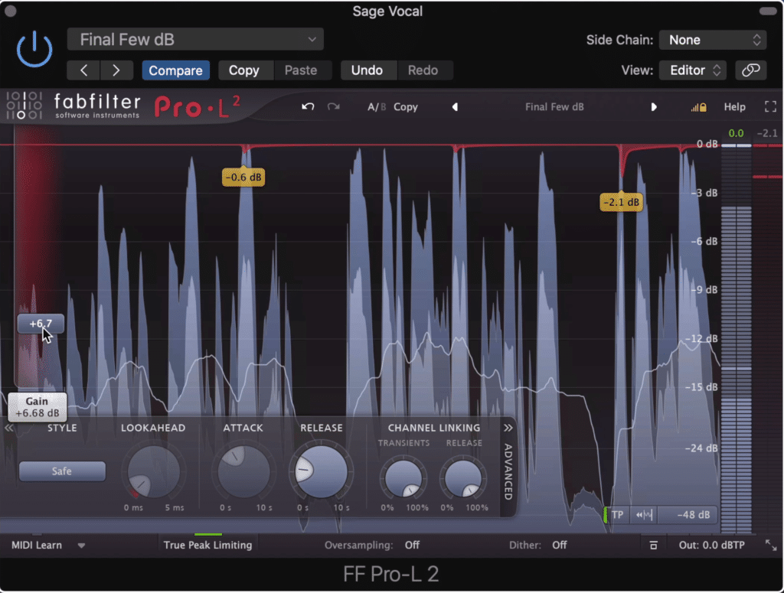The height and width of the screenshot is (593, 784).
Task: Toggle the A/B state button
Action: pyautogui.click(x=377, y=107)
